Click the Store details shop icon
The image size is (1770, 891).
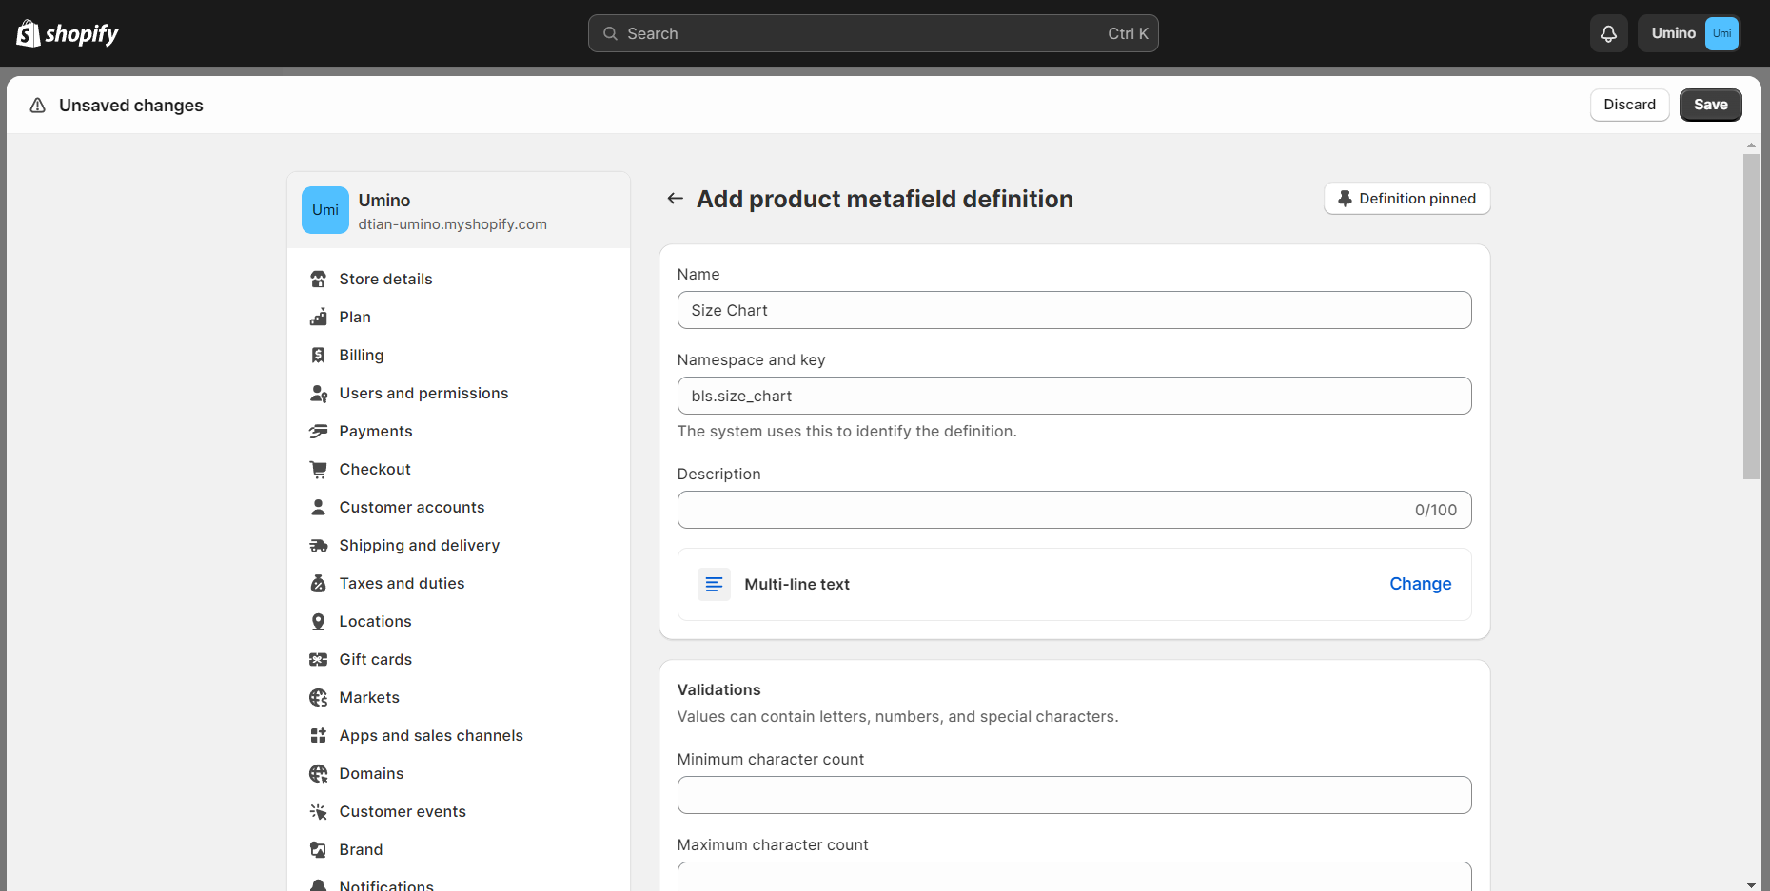[319, 279]
